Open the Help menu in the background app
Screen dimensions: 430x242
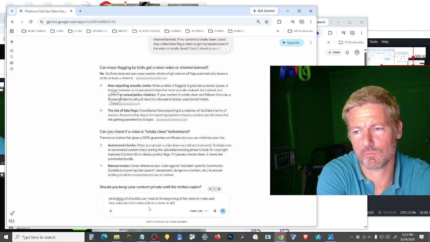click(385, 42)
